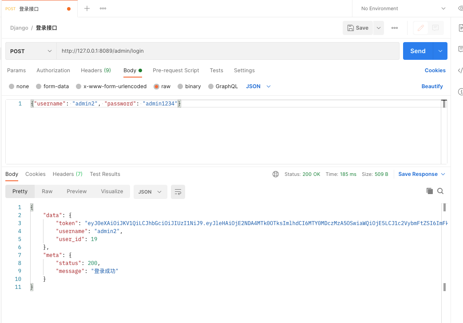The width and height of the screenshot is (463, 323).
Task: Open request info icon in right sidebar
Action: pyautogui.click(x=460, y=92)
